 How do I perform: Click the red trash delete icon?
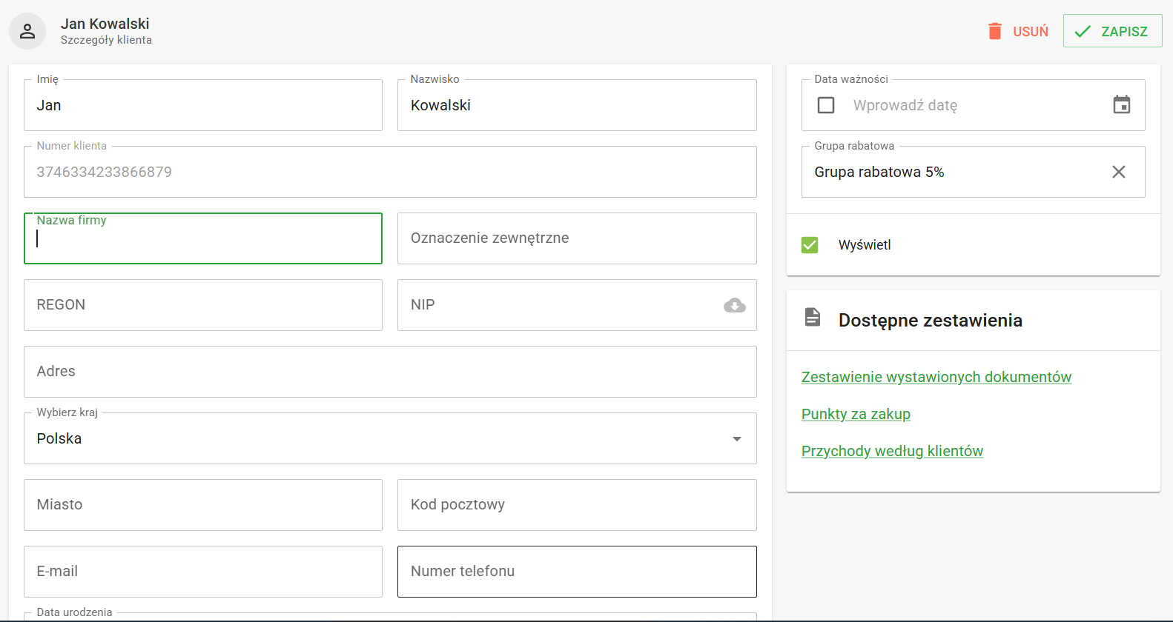tap(995, 31)
